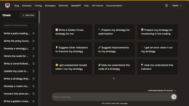Delete the 'Write a strategy that...' chat
The width and height of the screenshot is (189, 106).
[34, 79]
